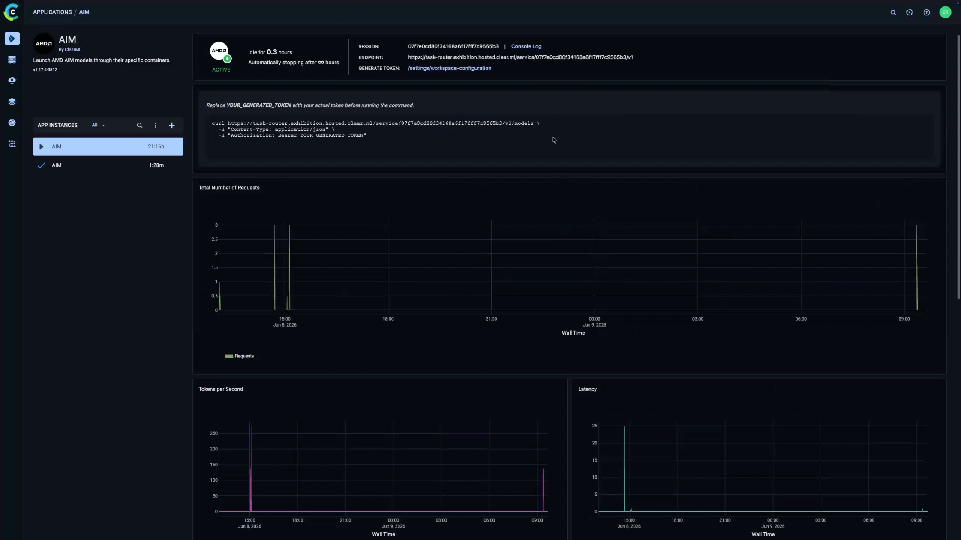961x540 pixels.
Task: Click the AMD status badge above ACTIVE
Action: 220,51
